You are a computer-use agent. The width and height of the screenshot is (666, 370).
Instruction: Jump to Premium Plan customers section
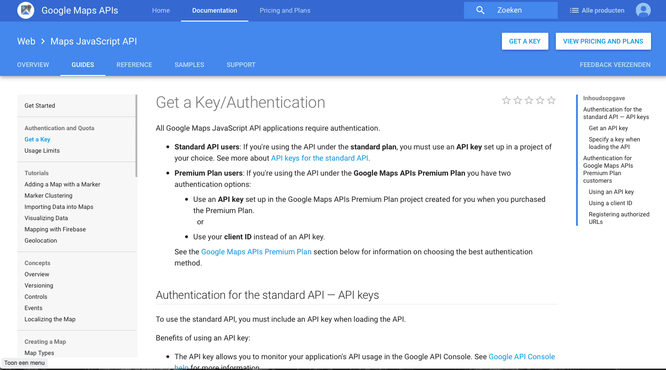608,170
